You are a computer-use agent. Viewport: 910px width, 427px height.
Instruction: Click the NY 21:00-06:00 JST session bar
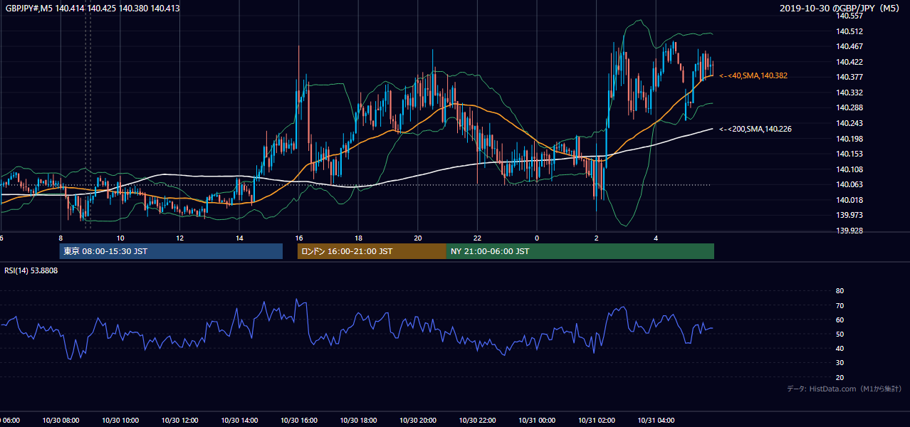click(x=580, y=251)
